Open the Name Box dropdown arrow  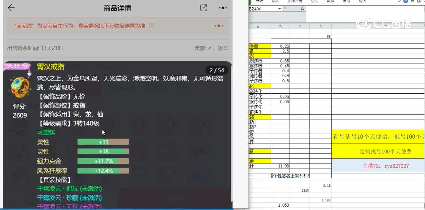pyautogui.click(x=279, y=8)
